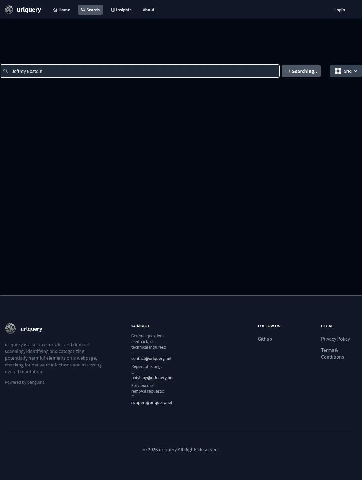This screenshot has width=362, height=480.
Task: Click the magnifier icon inside the search field
Action: pos(6,71)
